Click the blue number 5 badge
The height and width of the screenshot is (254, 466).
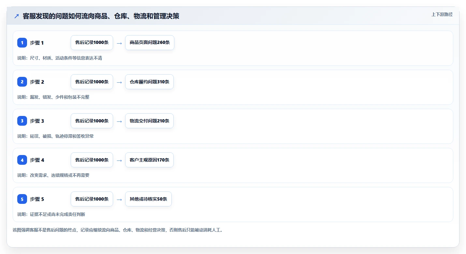22,199
